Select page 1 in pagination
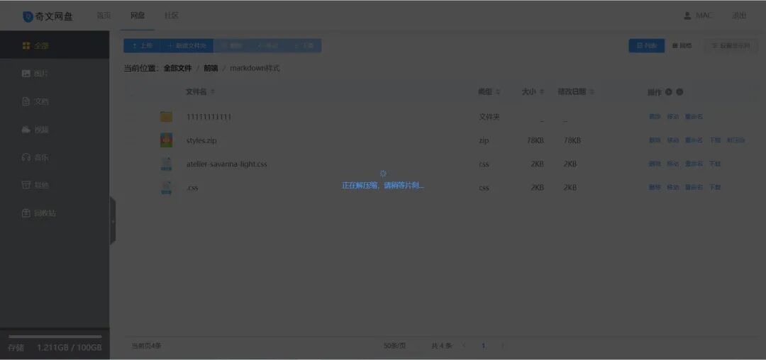 [483, 346]
